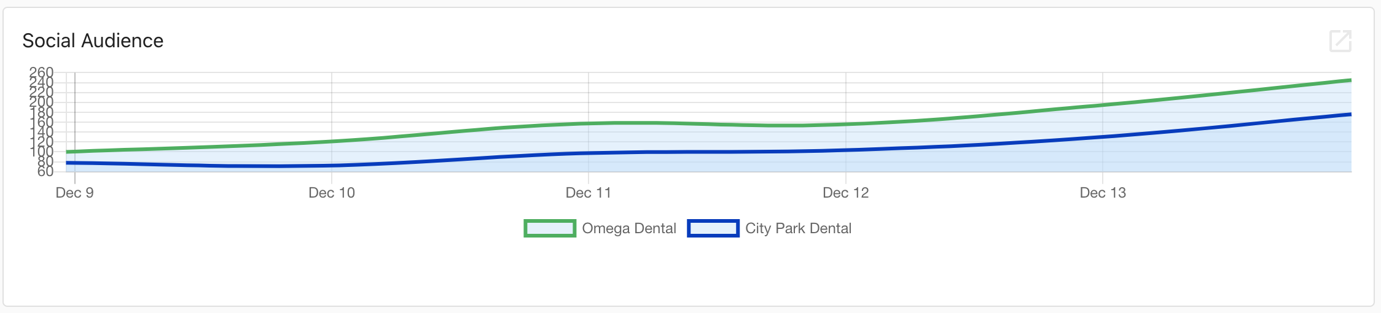This screenshot has height=313, width=1381.
Task: Open the chart in expanded view icon
Action: coord(1340,41)
